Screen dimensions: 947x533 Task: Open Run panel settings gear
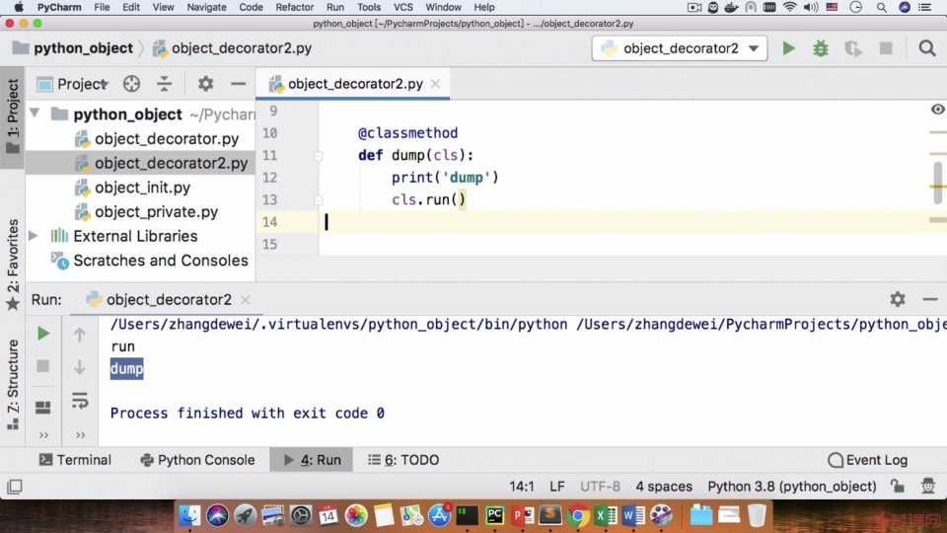[x=898, y=299]
